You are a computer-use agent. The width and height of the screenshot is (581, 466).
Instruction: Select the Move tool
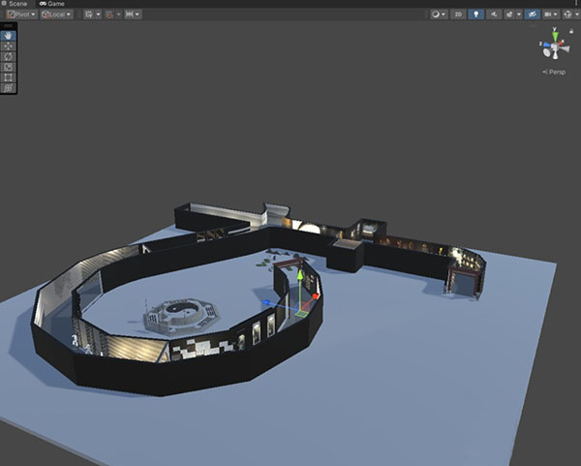(9, 46)
